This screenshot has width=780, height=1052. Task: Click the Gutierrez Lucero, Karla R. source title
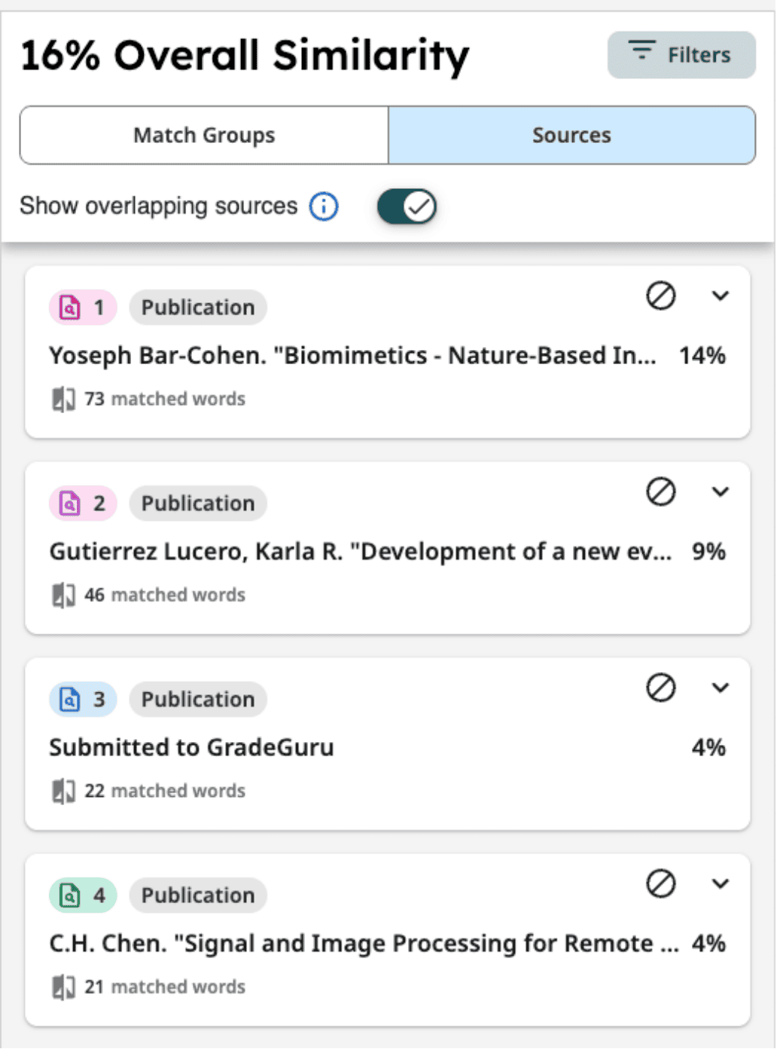pyautogui.click(x=361, y=553)
